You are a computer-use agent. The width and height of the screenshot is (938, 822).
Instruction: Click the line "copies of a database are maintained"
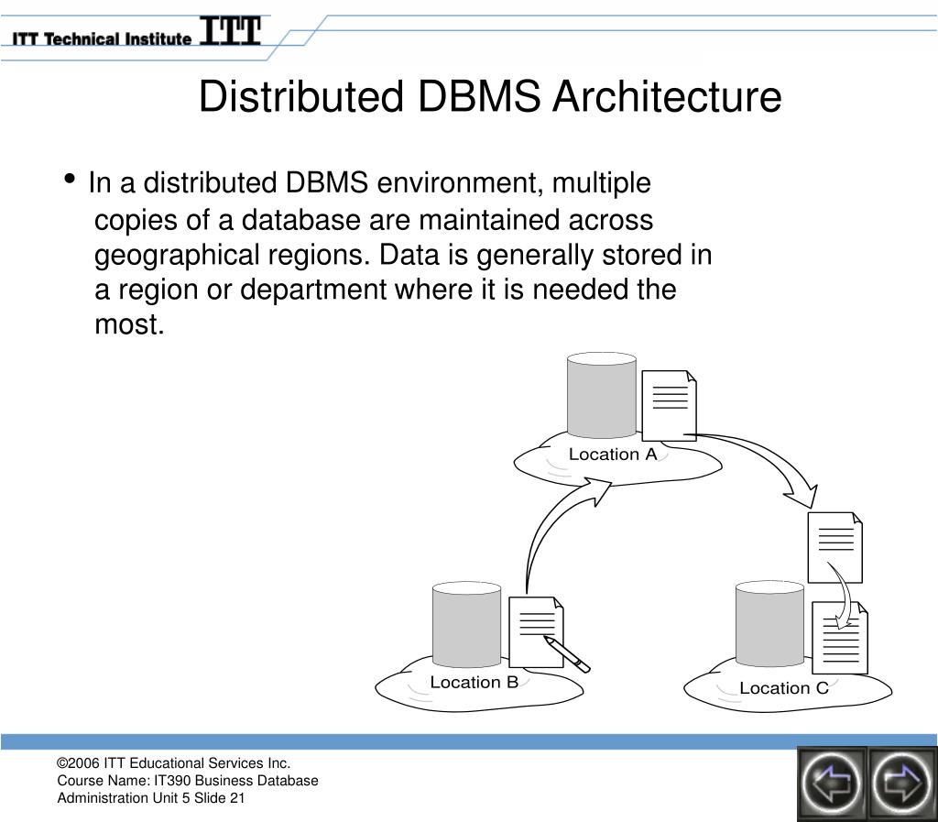click(x=374, y=220)
